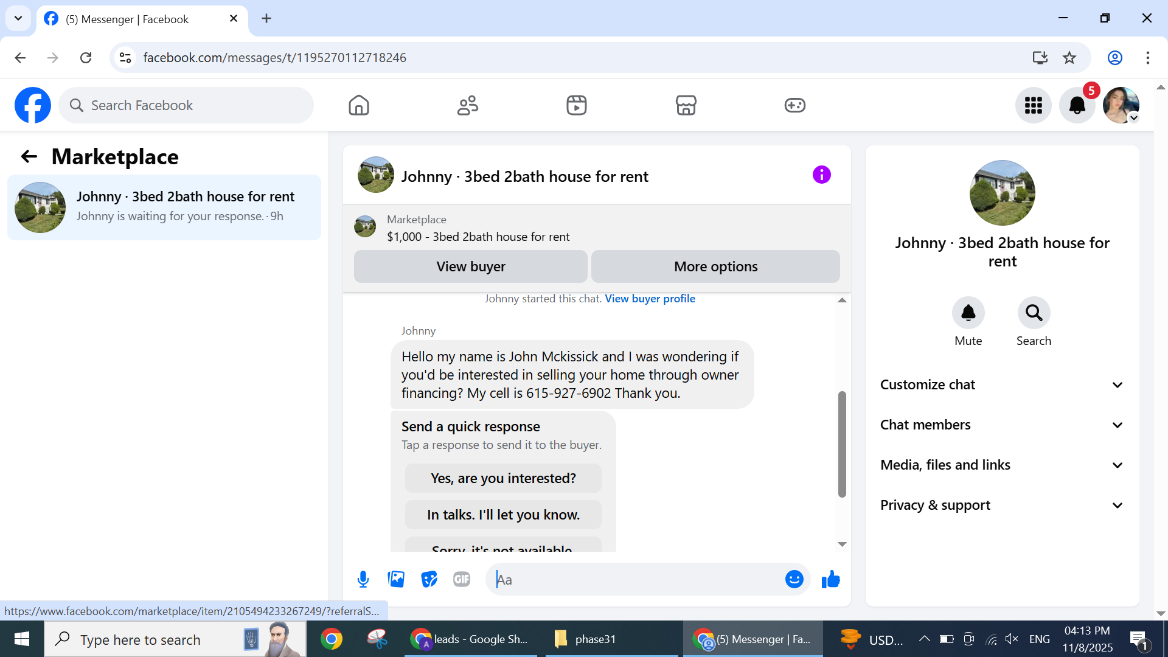
Task: Open the phase31 folder in taskbar
Action: 611,639
